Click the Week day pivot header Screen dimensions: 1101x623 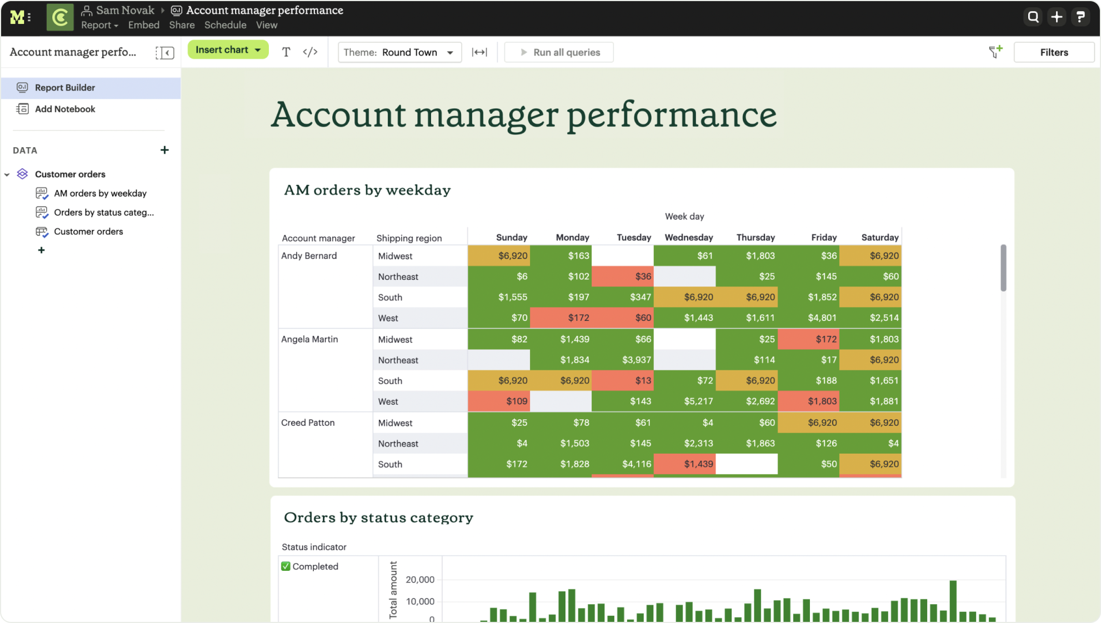pyautogui.click(x=684, y=217)
